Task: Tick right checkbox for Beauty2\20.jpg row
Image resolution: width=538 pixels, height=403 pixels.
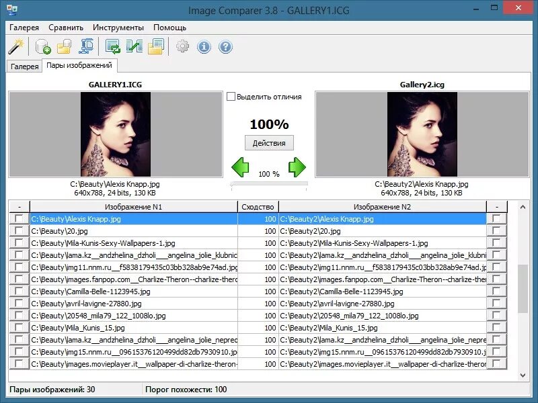Action: pos(496,230)
